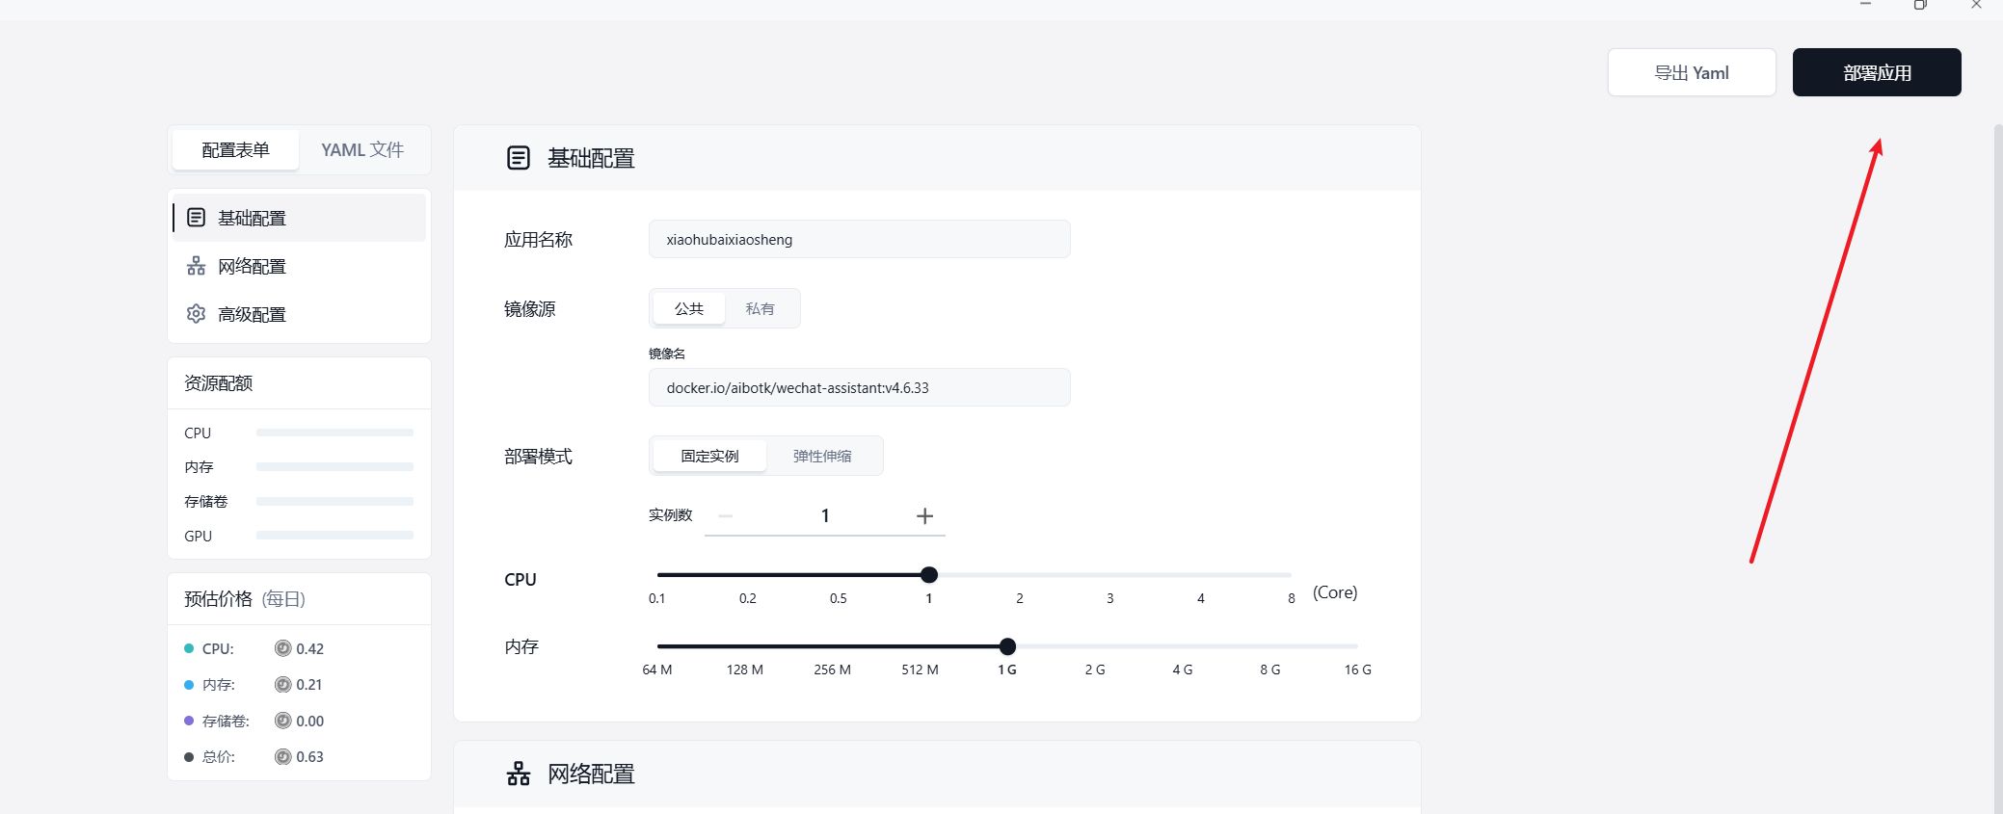This screenshot has width=2003, height=814.
Task: Minimize the window
Action: (1865, 5)
